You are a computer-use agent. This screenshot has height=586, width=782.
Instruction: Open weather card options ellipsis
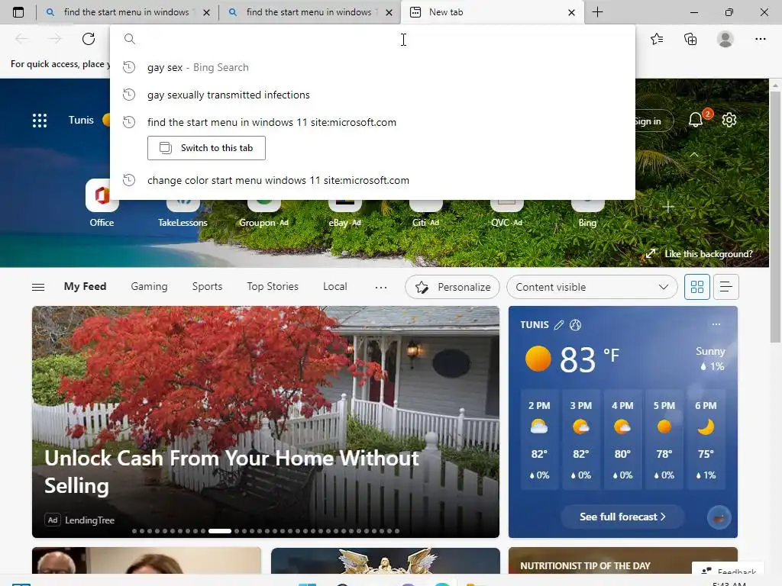716,324
